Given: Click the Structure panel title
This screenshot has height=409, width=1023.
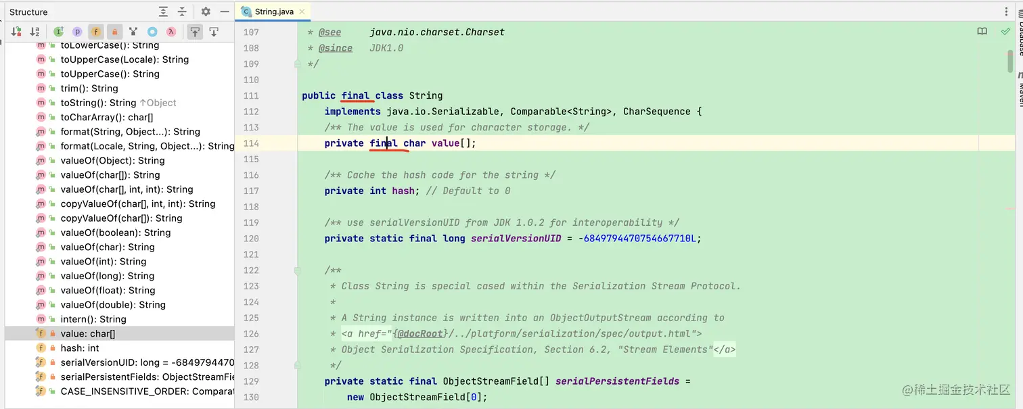Looking at the screenshot, I should 28,11.
